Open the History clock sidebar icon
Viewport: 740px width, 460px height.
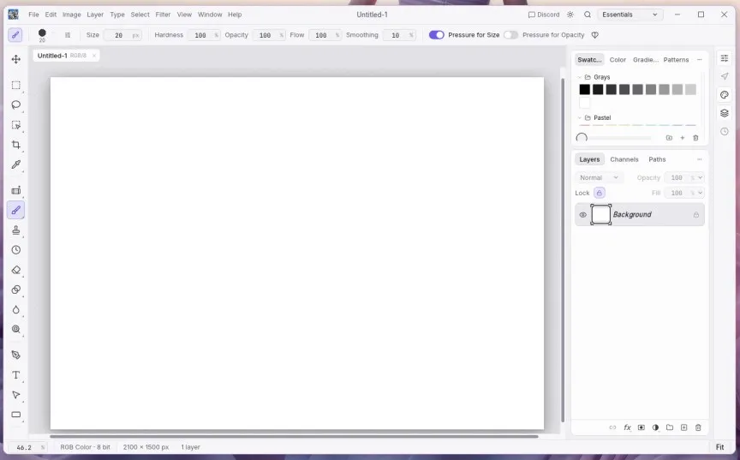[725, 132]
